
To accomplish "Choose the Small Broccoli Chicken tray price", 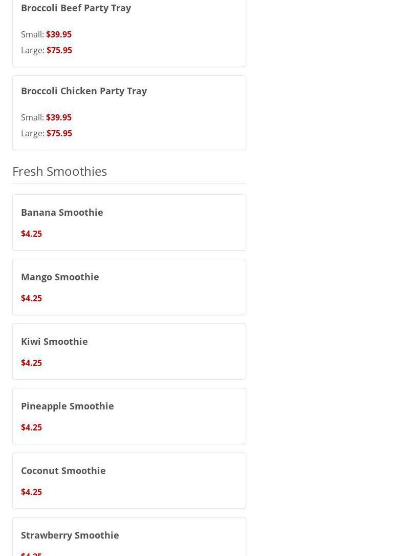I will point(59,117).
